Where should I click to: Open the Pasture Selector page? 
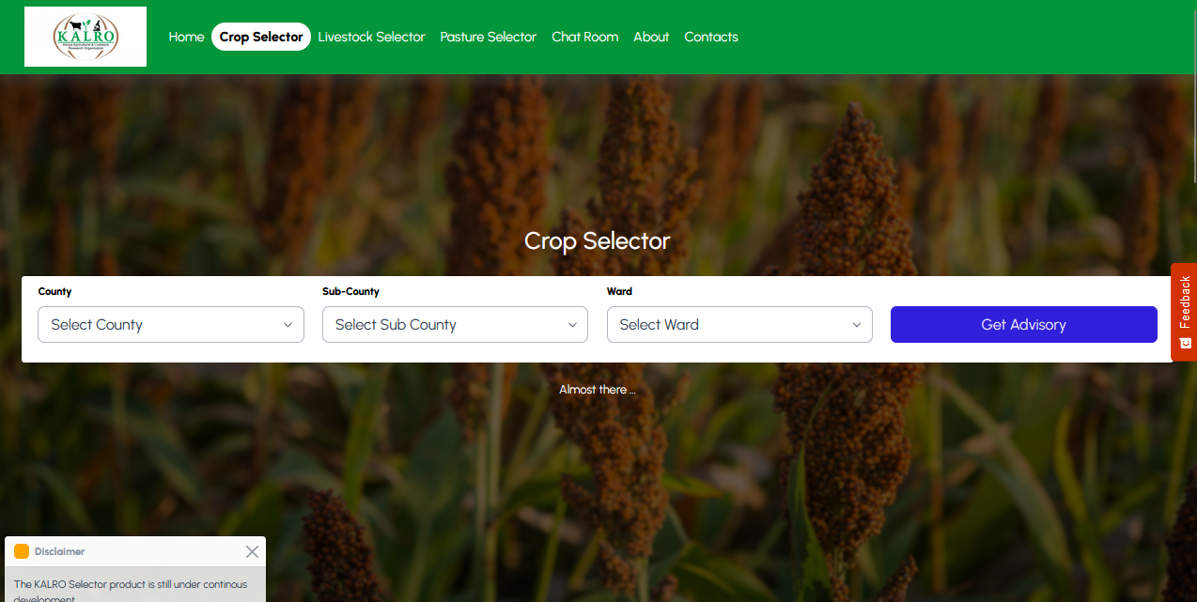tap(489, 37)
